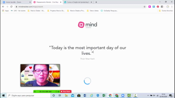Image resolution: width=175 pixels, height=98 pixels.
Task: Open the blue download extension icon
Action: click(x=154, y=7)
